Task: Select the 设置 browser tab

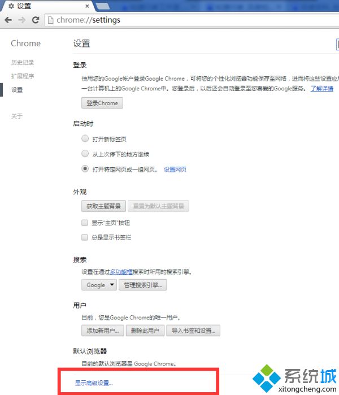Action: [48, 6]
